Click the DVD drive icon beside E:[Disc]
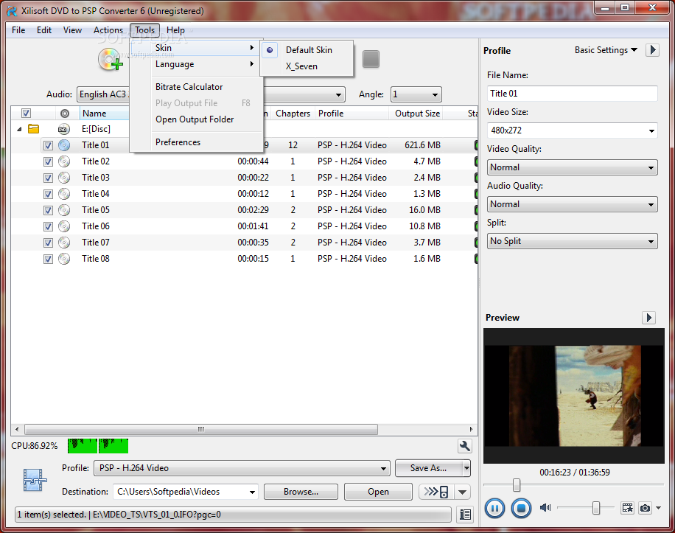This screenshot has height=533, width=675. click(64, 129)
